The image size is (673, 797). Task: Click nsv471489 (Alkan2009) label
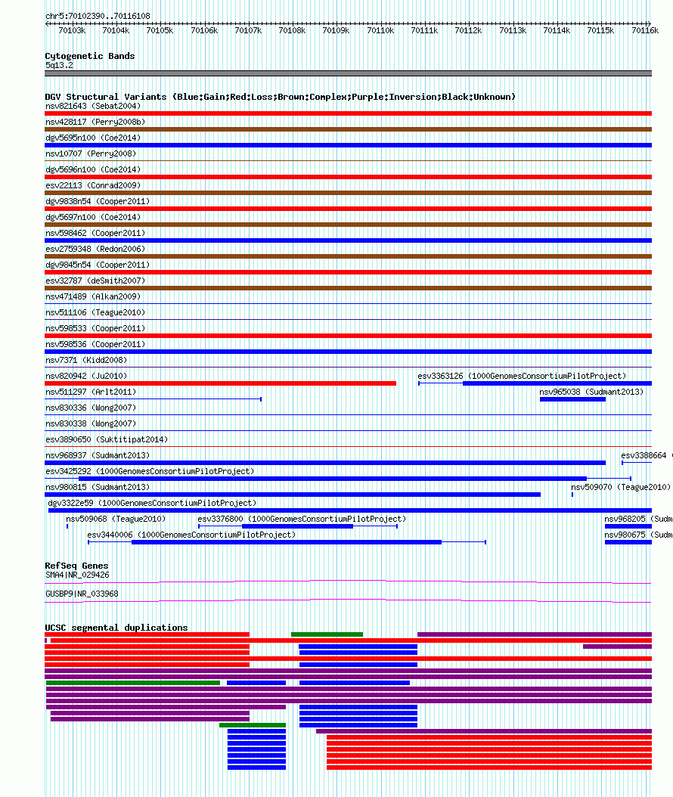tap(93, 296)
